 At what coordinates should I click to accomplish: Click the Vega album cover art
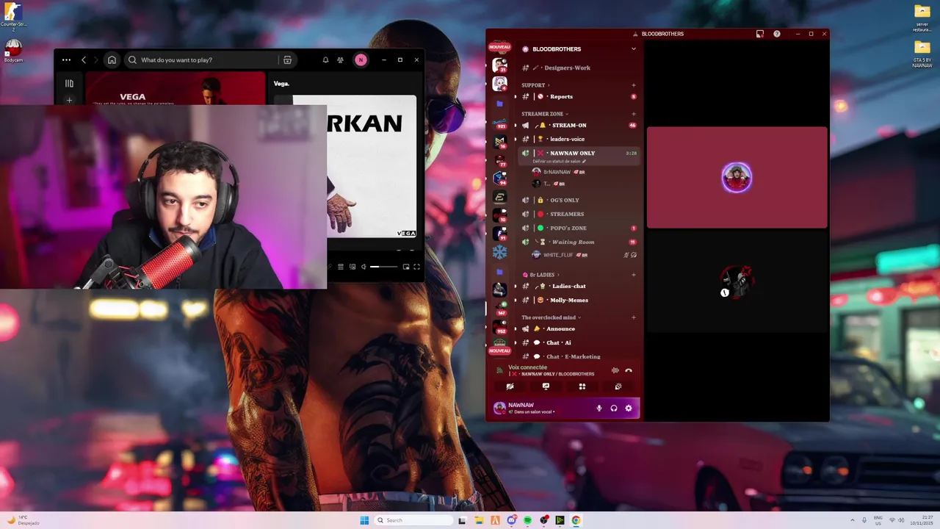pos(372,167)
